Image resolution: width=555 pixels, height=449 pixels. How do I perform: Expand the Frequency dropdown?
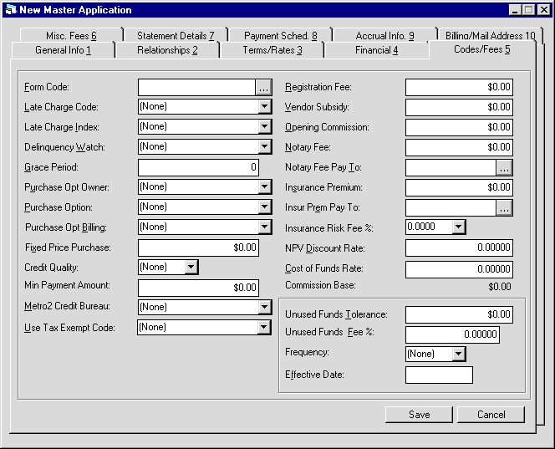point(458,354)
